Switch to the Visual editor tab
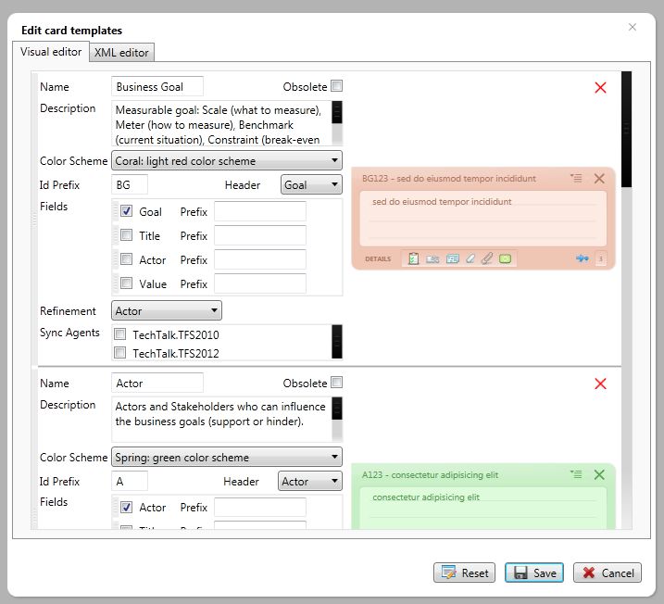The height and width of the screenshot is (604, 664). coord(51,52)
